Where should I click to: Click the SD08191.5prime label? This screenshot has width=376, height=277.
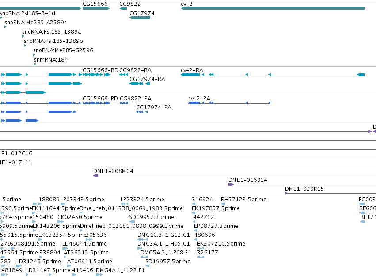click(33, 244)
